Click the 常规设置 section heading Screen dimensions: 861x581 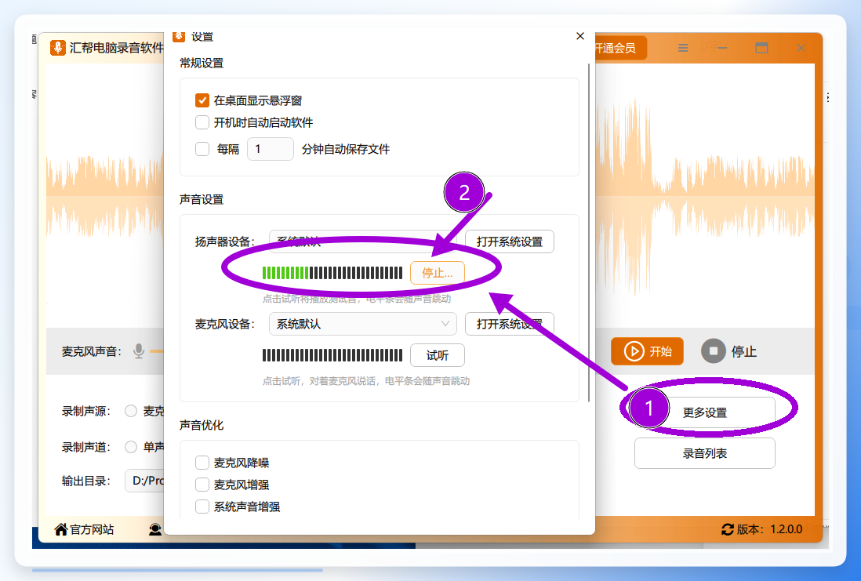pos(202,64)
